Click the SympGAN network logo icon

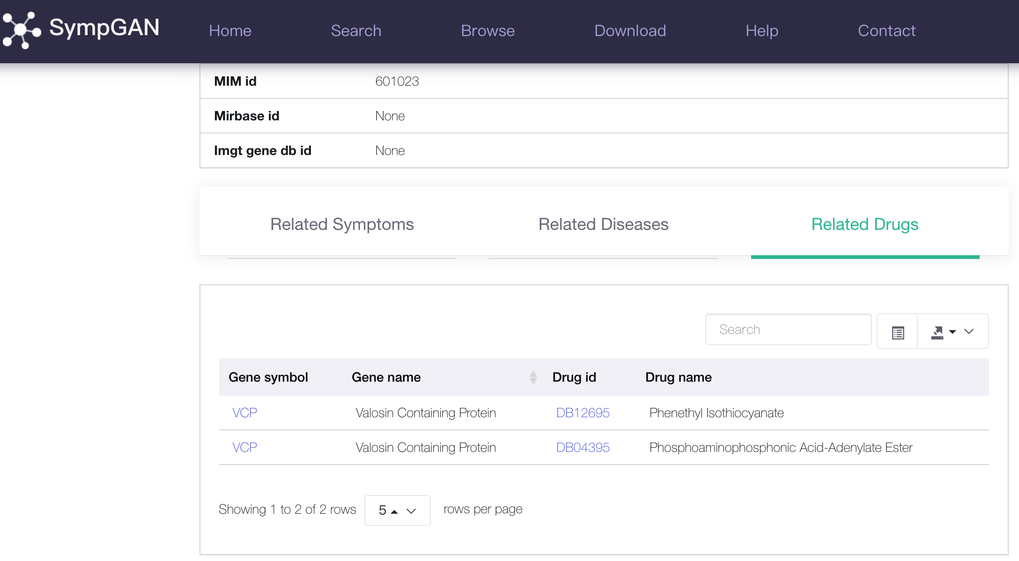click(x=22, y=30)
